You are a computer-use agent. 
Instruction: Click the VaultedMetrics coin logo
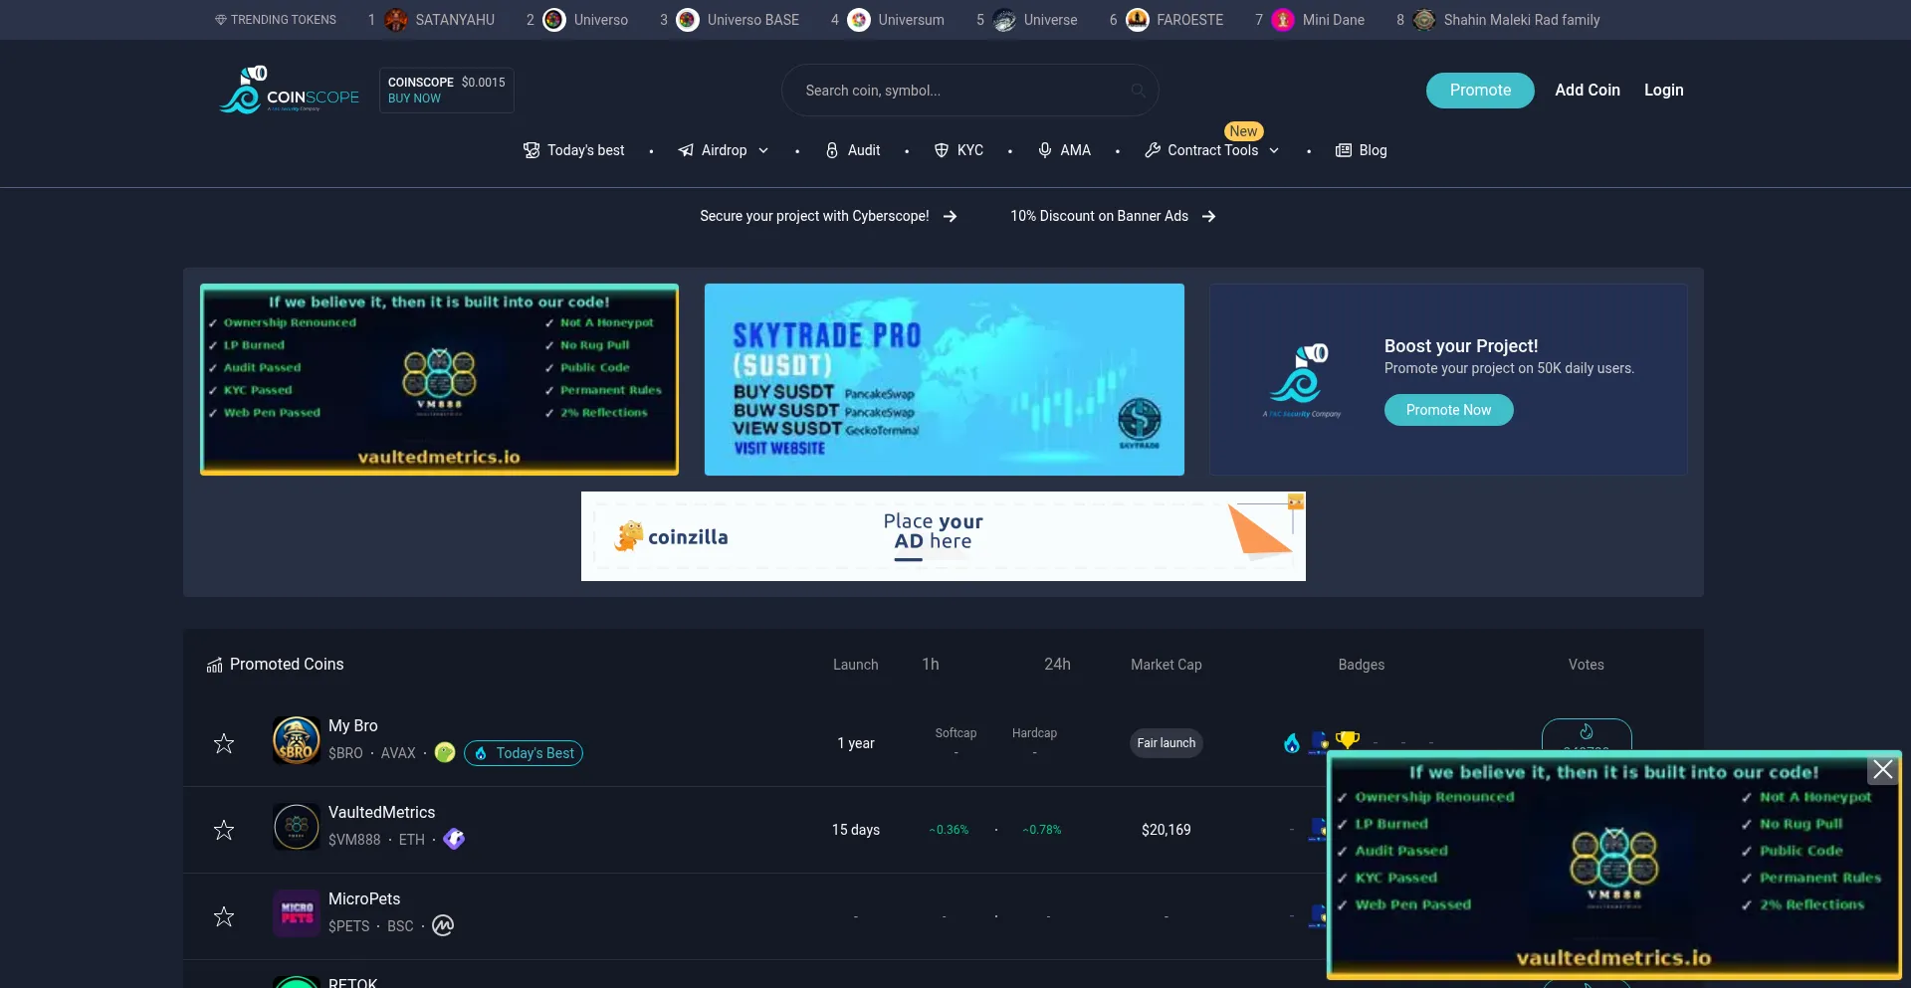coord(297,827)
